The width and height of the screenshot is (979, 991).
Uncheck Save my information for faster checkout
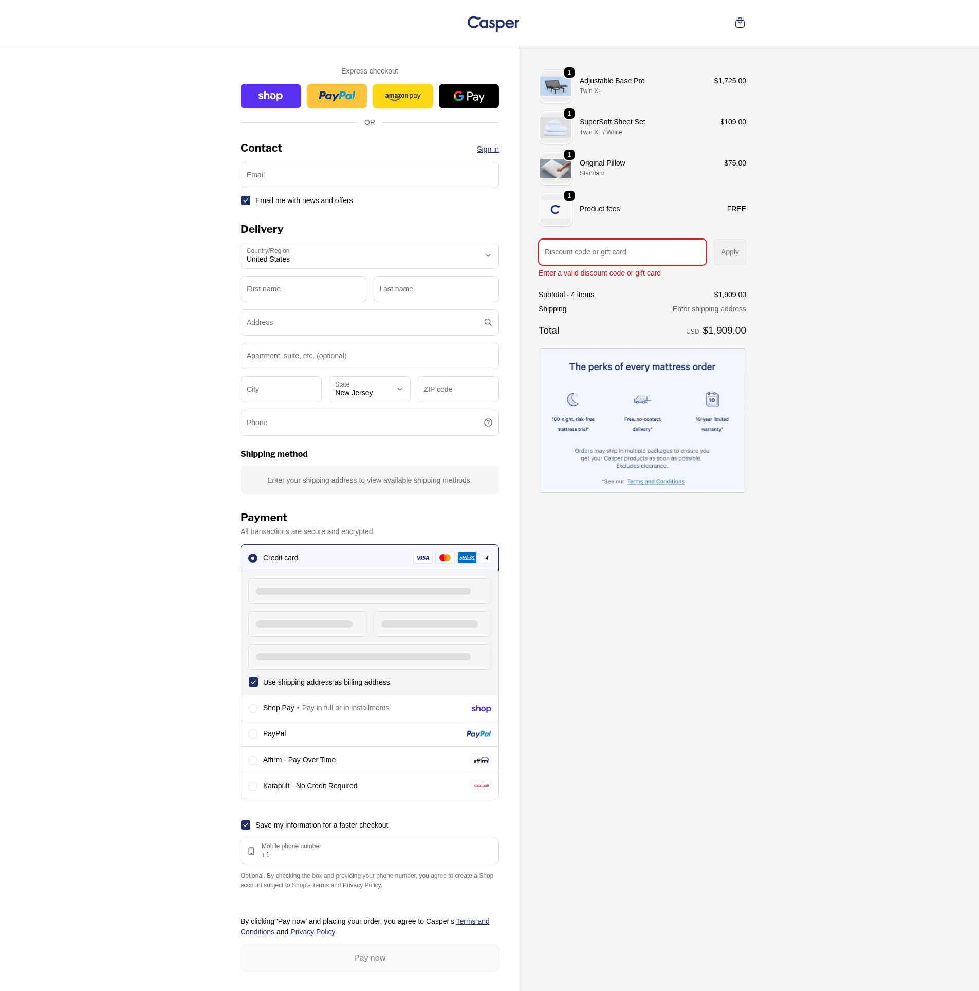[246, 825]
